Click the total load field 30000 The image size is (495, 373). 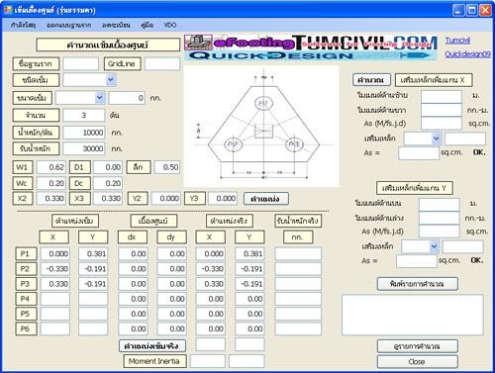(x=84, y=148)
